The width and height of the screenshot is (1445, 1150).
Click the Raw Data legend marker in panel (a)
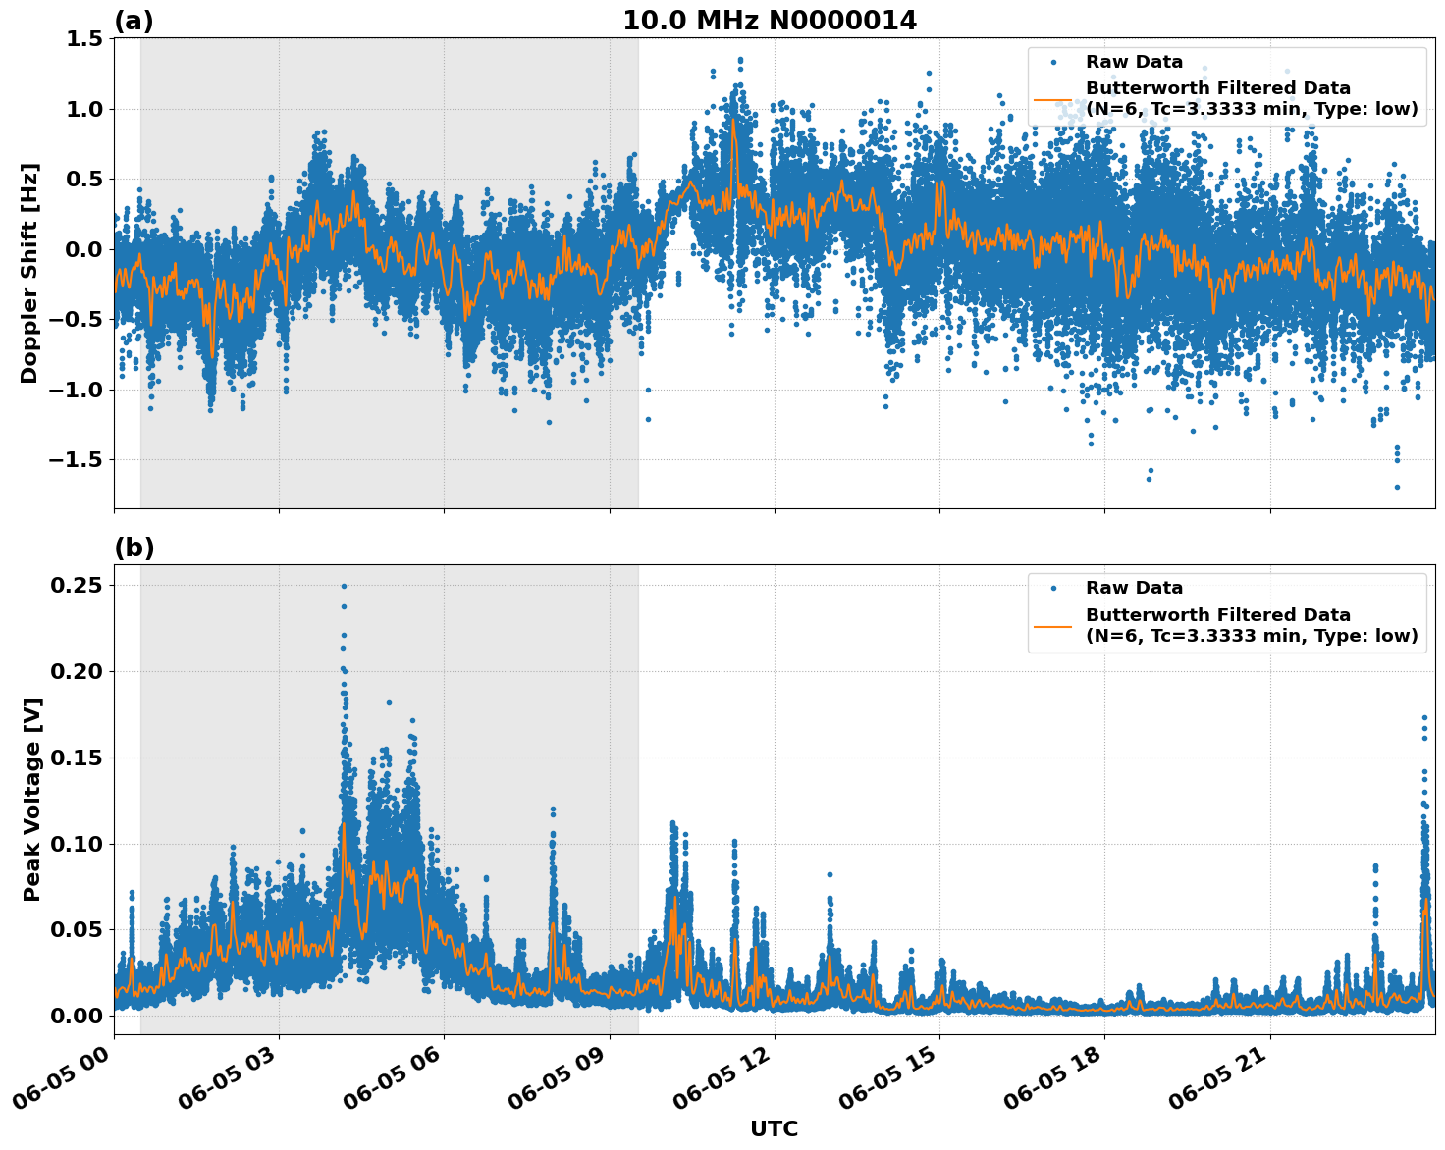tap(1053, 60)
